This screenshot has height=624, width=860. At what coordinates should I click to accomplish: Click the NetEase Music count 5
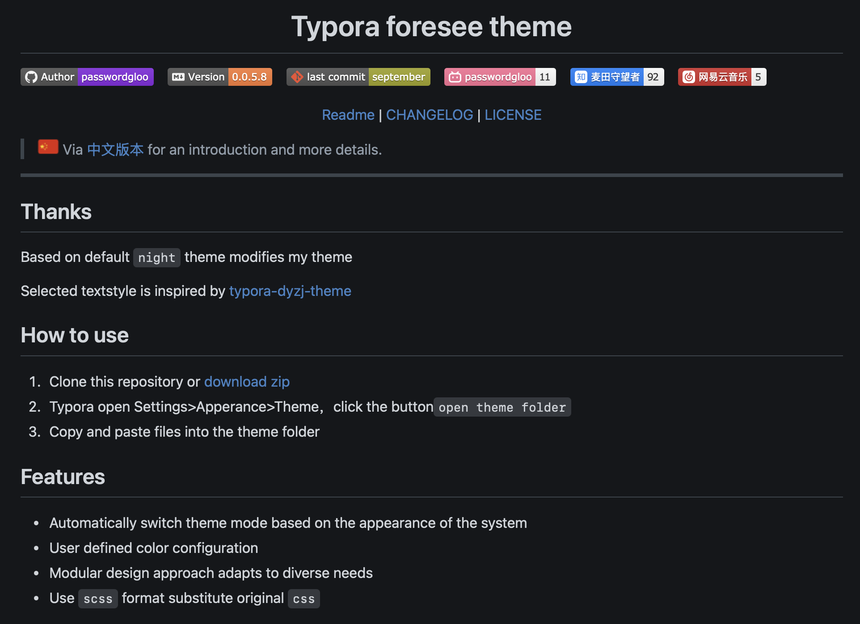[x=758, y=77]
